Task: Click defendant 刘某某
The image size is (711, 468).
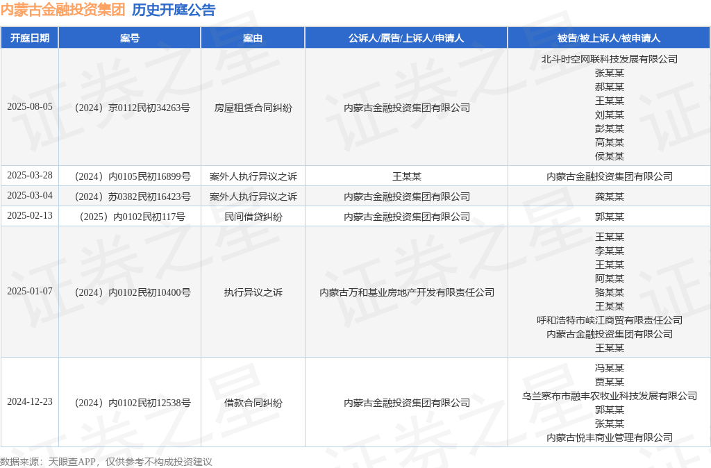Action: coord(610,115)
